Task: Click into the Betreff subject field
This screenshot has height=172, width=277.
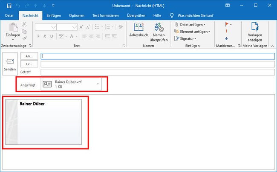Action: tap(158, 72)
